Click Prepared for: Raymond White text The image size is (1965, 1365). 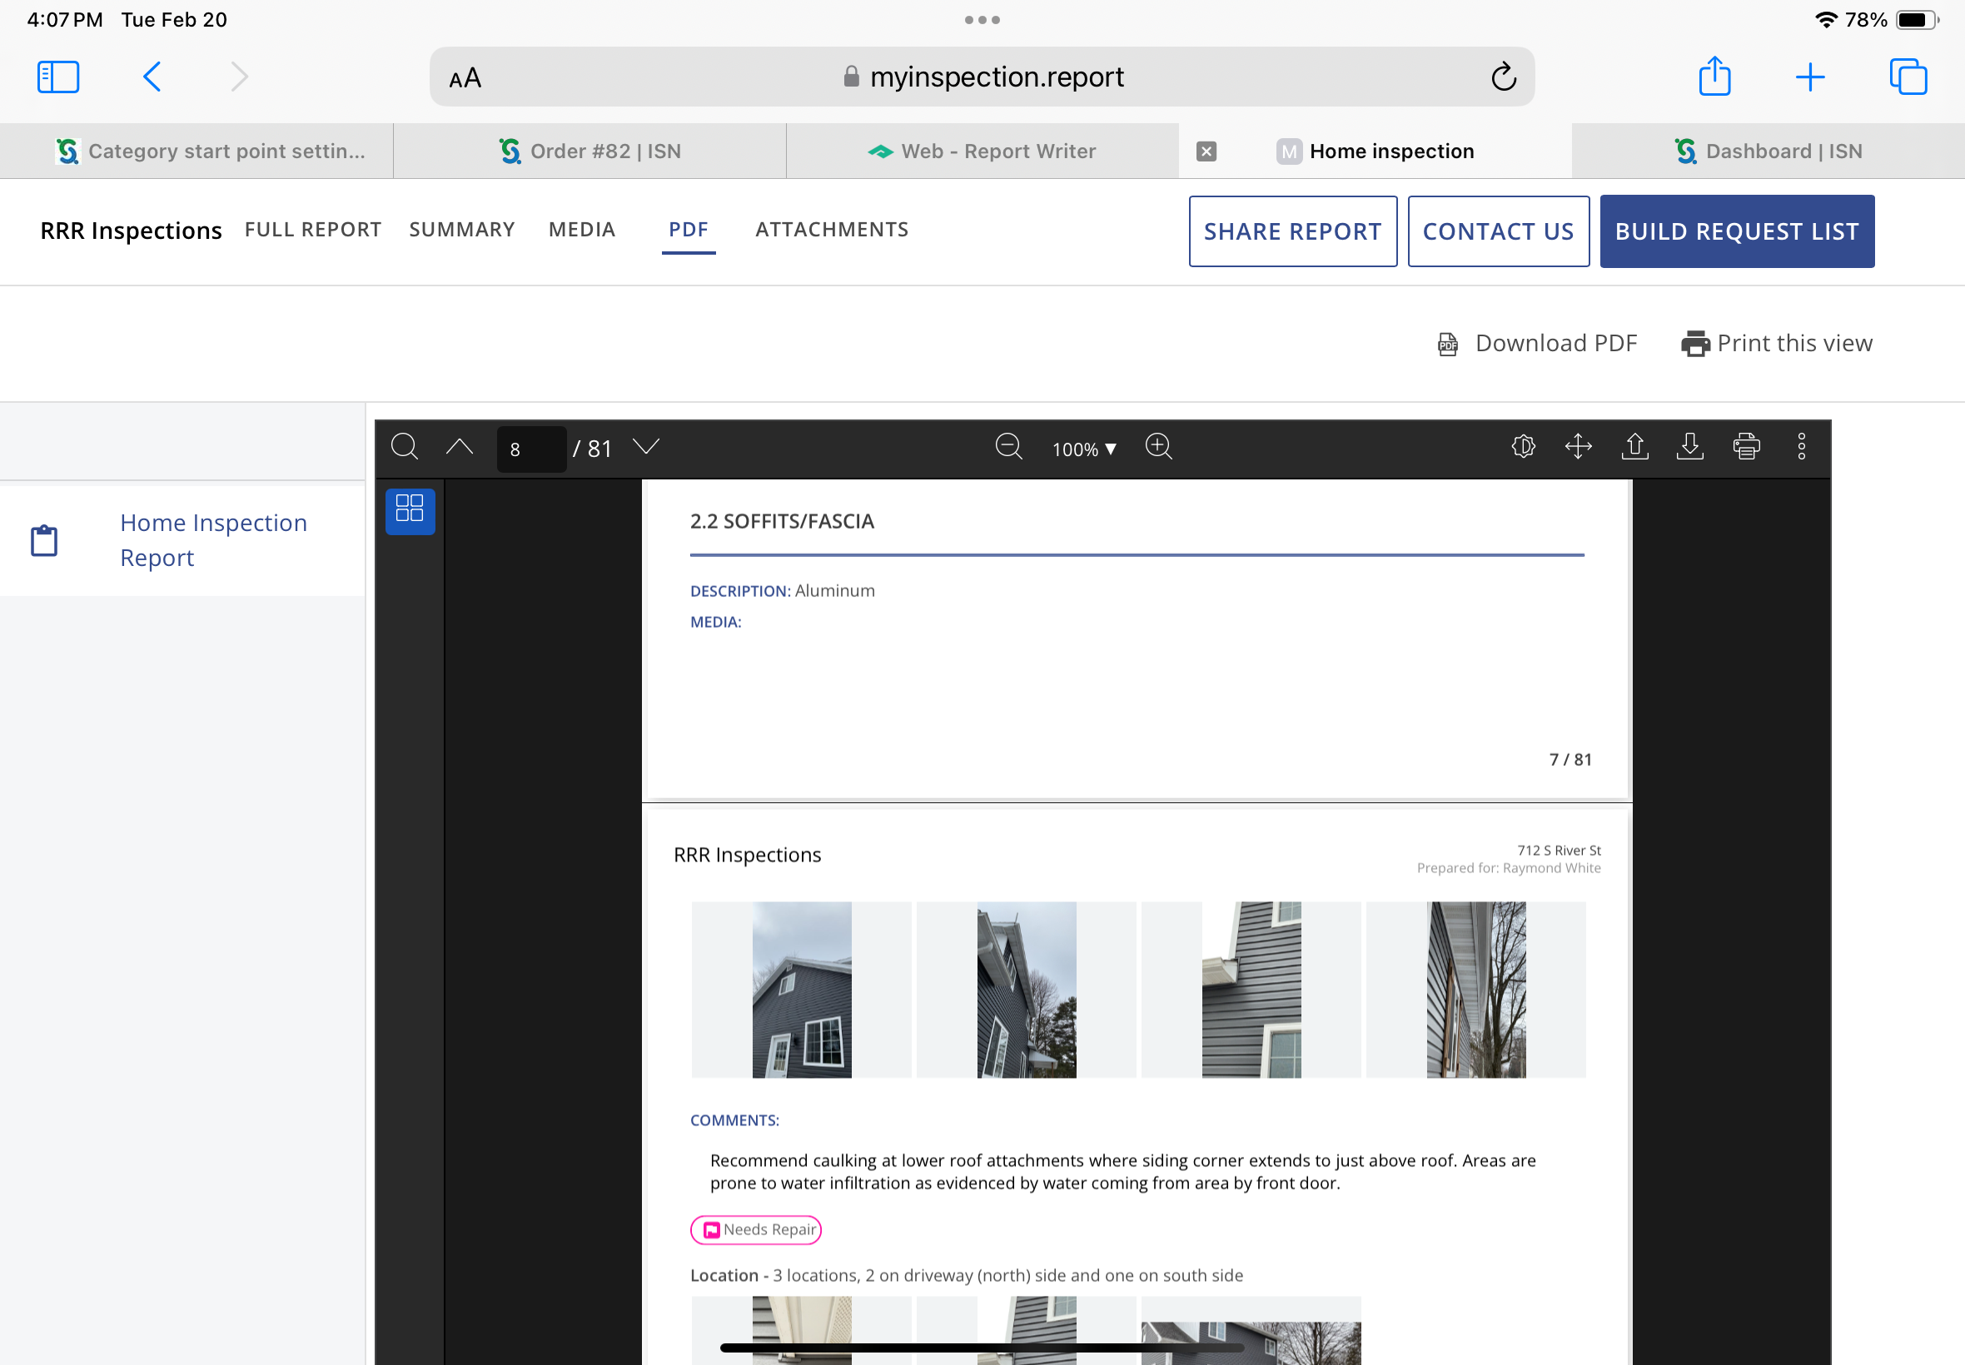point(1508,868)
